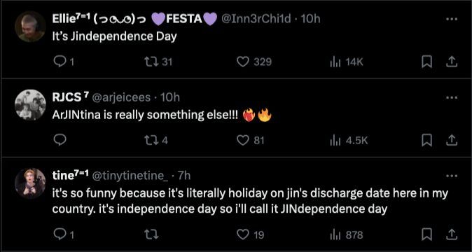Open RJCS's profile avatar

click(30, 105)
